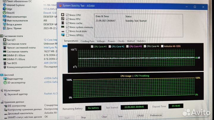Viewport: 214px width, 120px height.
Task: Click the CPU Usage graph label
Action: click(x=126, y=76)
